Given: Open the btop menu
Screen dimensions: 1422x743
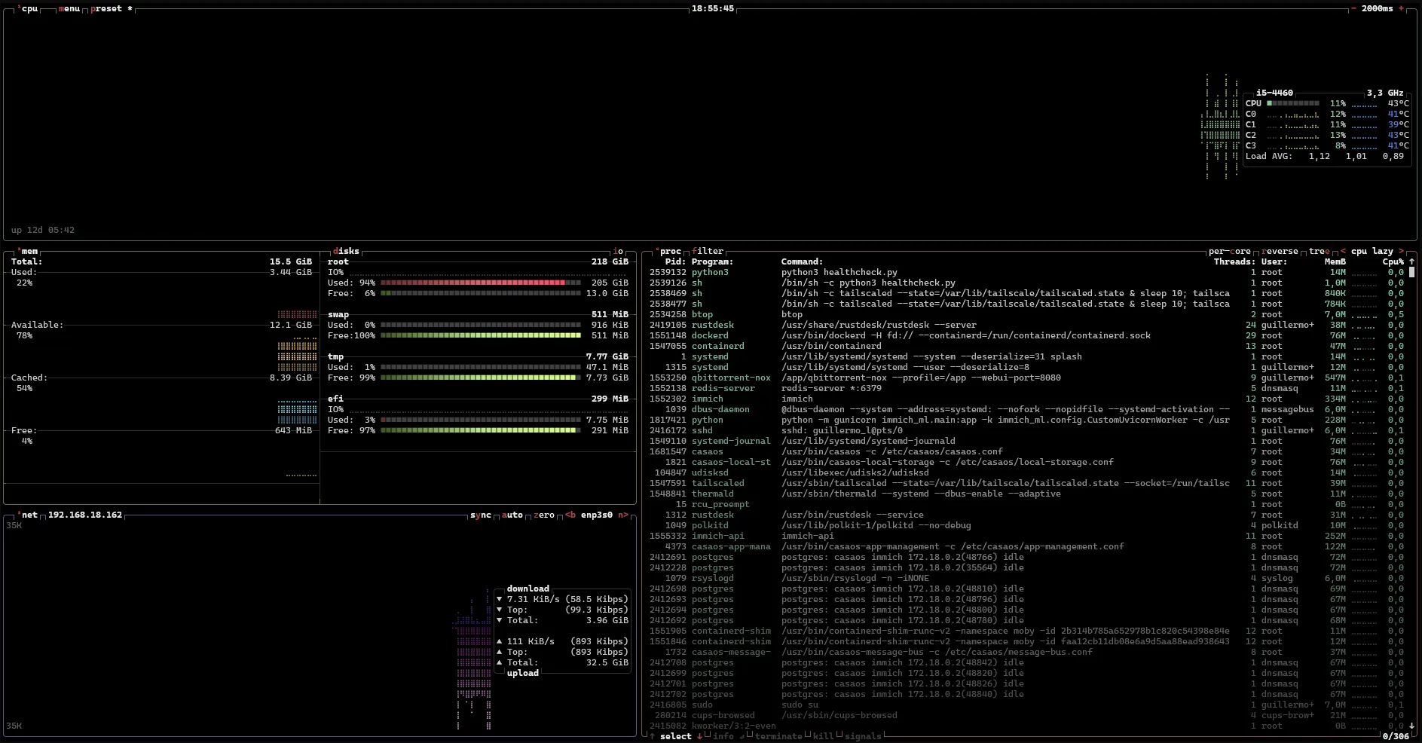Looking at the screenshot, I should click(x=69, y=8).
